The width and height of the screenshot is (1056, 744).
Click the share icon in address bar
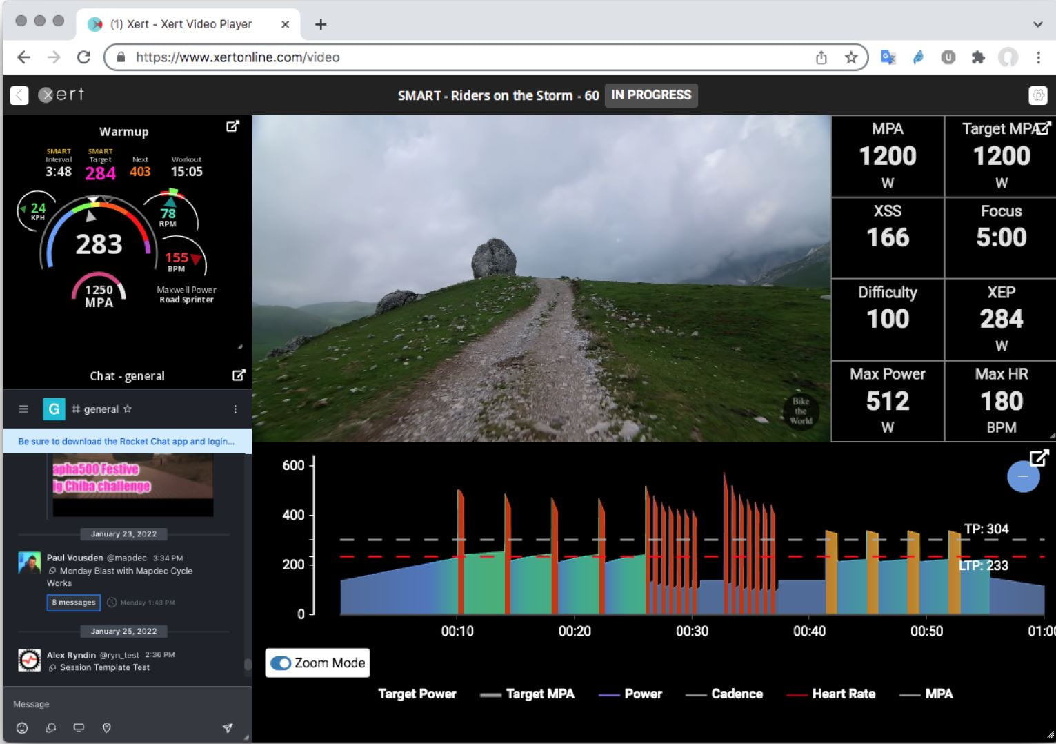(821, 57)
